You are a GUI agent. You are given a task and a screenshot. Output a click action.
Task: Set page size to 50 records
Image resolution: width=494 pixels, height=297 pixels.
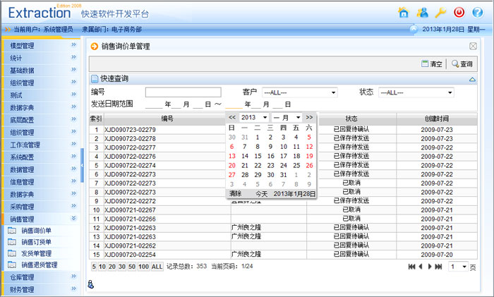131,267
